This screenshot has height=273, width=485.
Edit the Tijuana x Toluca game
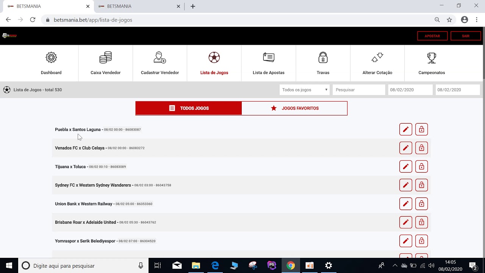405,166
